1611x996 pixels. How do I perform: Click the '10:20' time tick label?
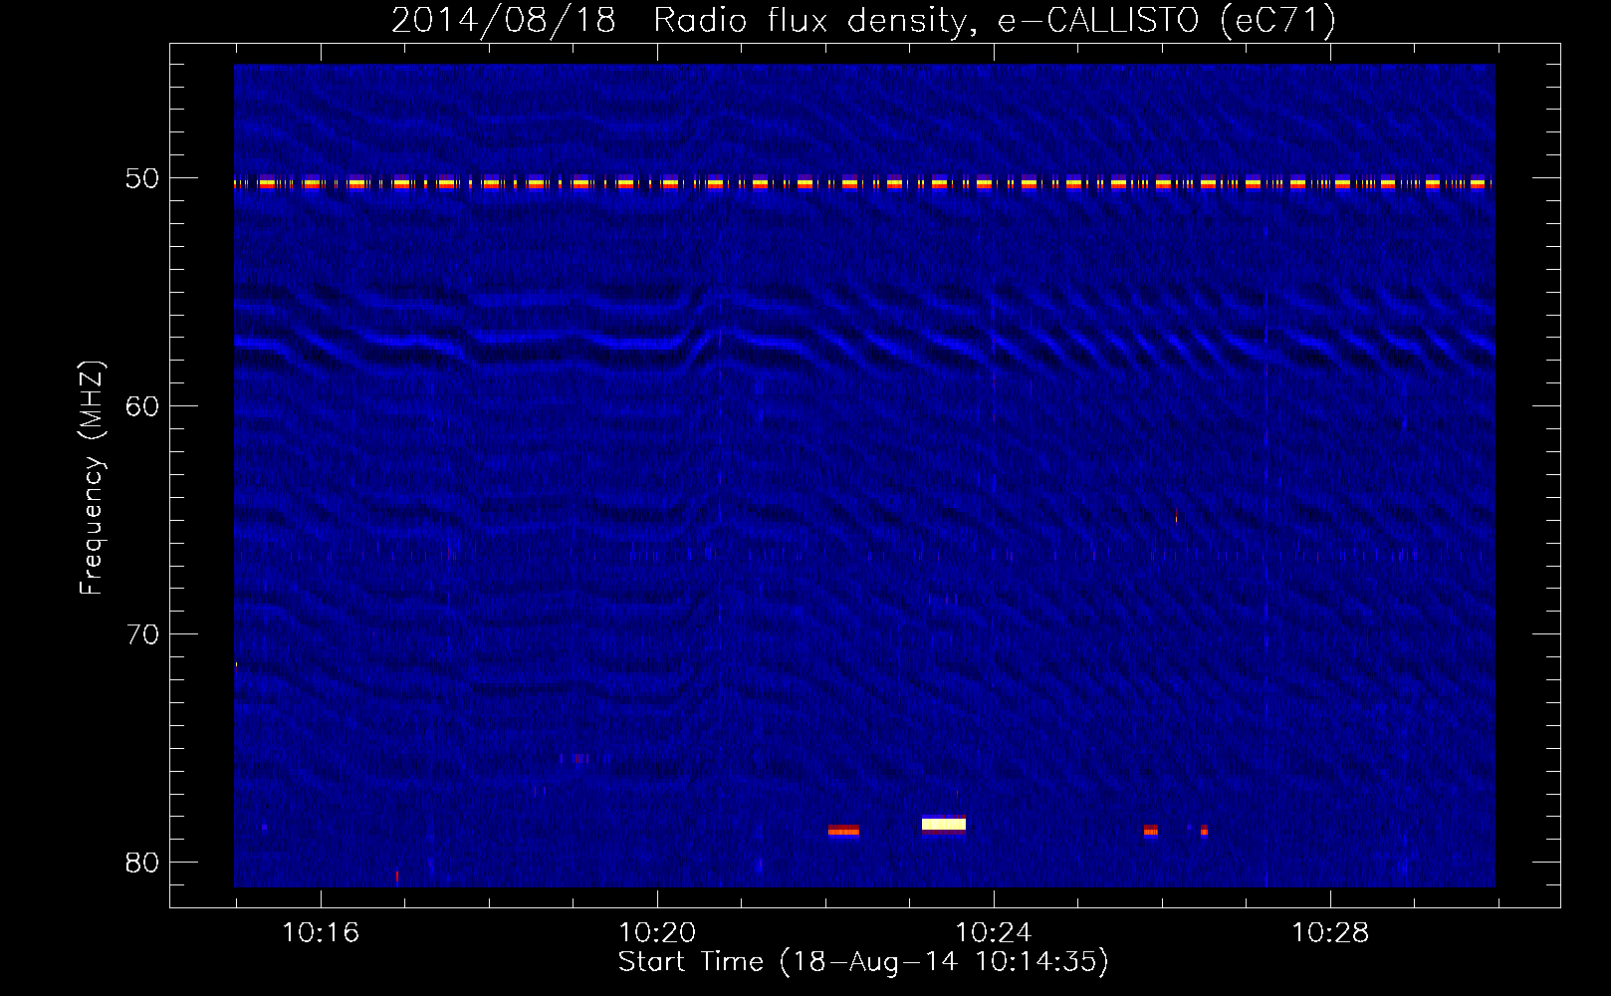click(x=657, y=933)
